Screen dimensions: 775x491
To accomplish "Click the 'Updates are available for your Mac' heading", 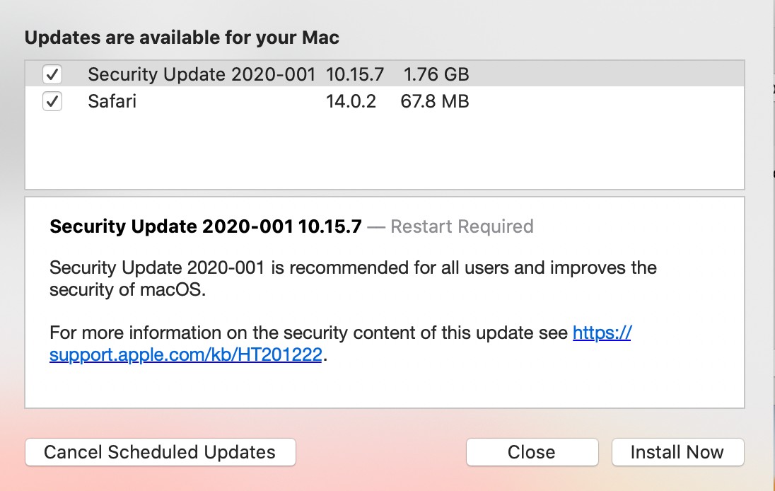I will (182, 37).
